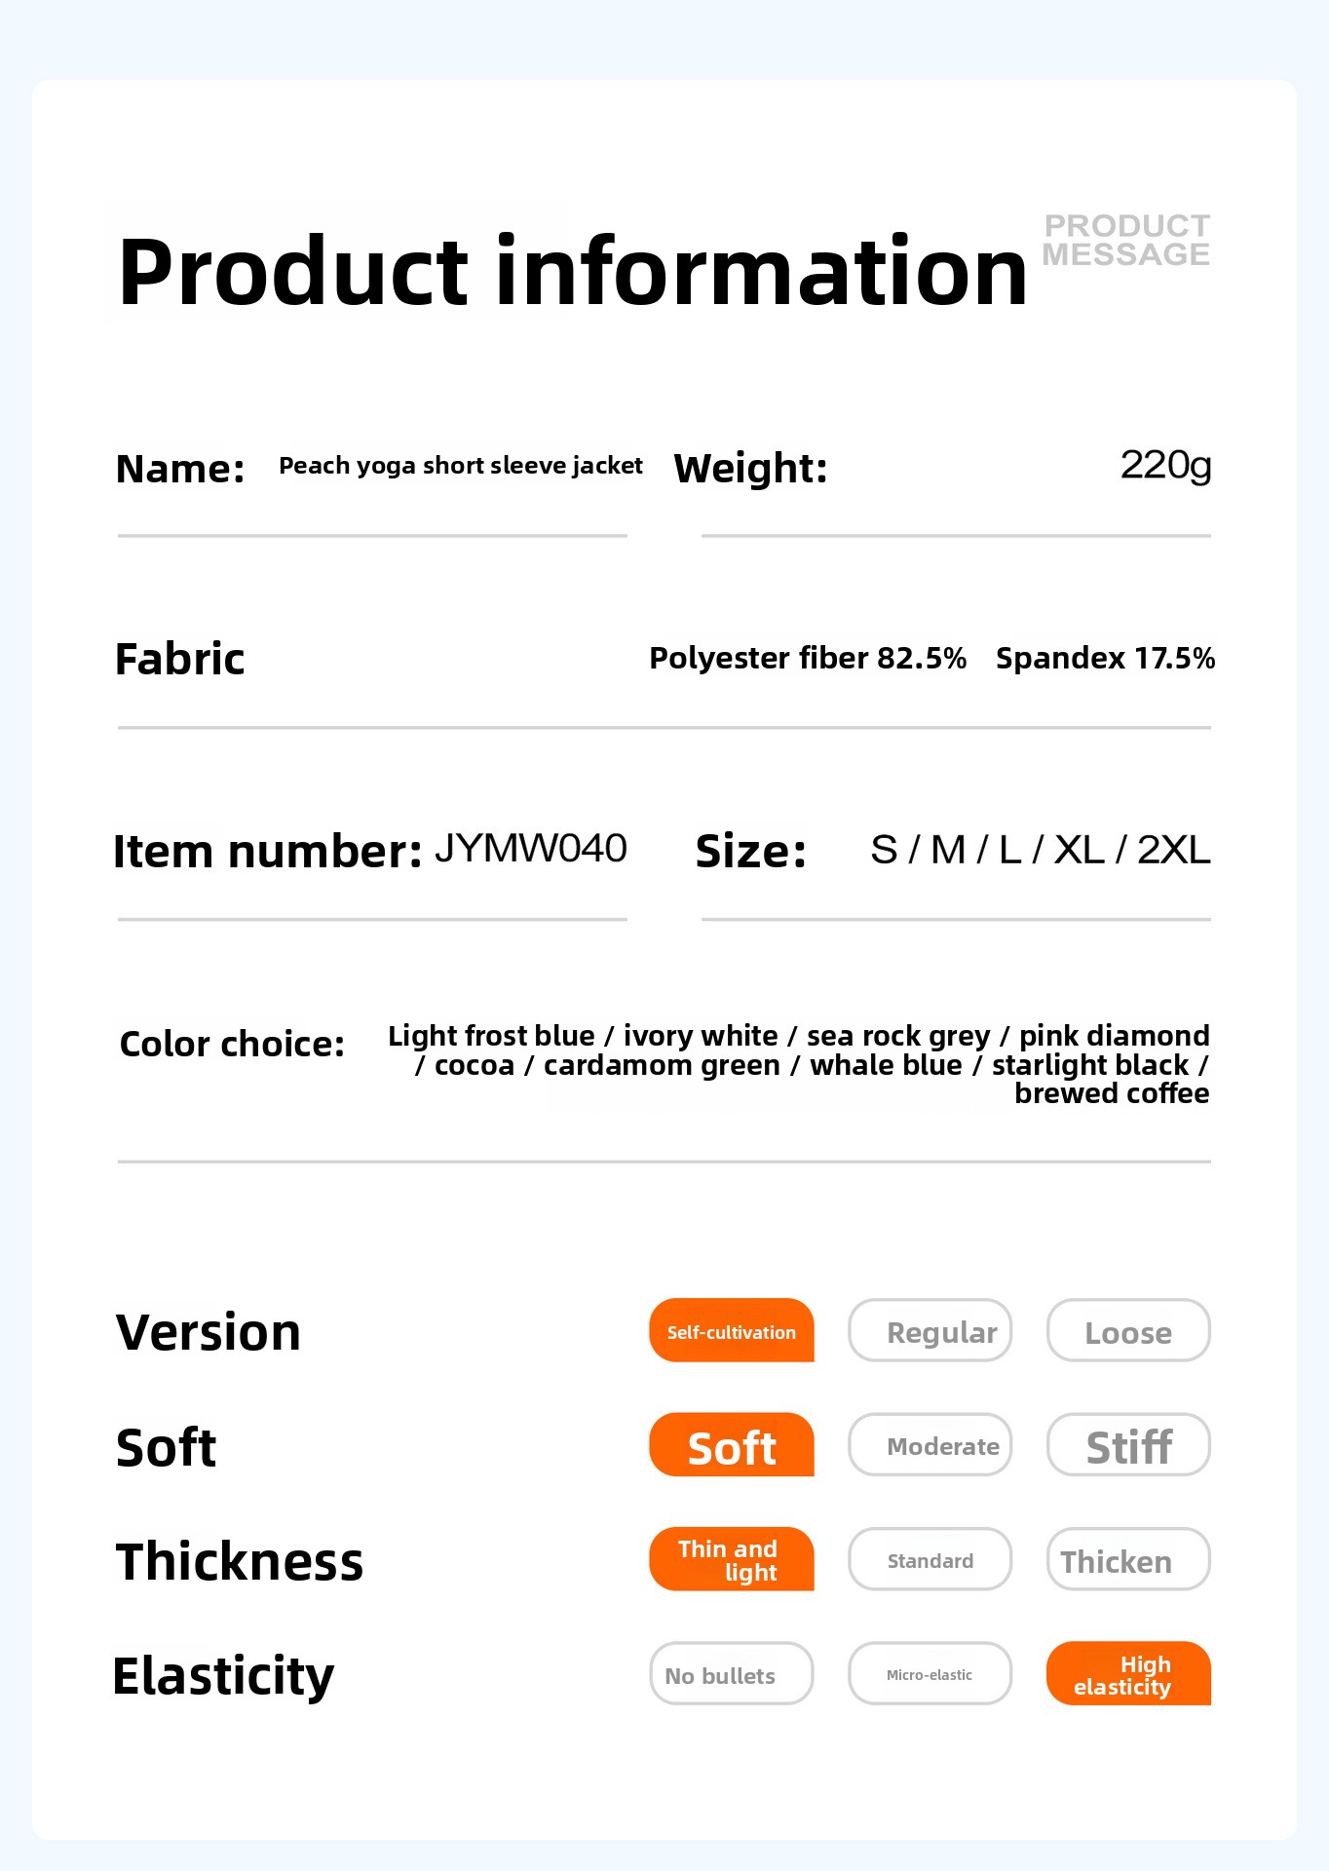The width and height of the screenshot is (1329, 1871).
Task: Select the No bullets elasticity option
Action: [732, 1674]
